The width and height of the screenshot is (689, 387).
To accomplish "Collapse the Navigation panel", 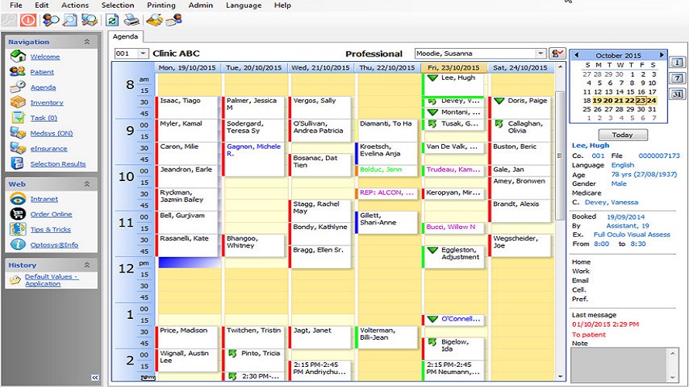I will (x=87, y=42).
